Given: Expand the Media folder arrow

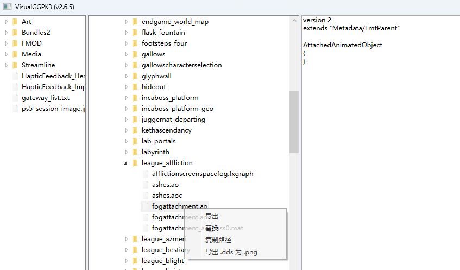Looking at the screenshot, I should (x=6, y=54).
